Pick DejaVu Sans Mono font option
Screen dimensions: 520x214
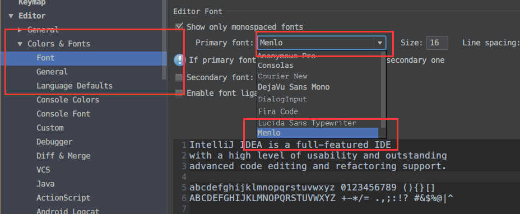[x=294, y=87]
